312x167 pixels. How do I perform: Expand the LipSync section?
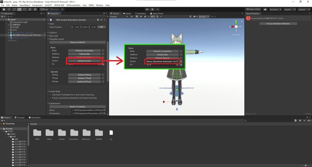point(48,32)
